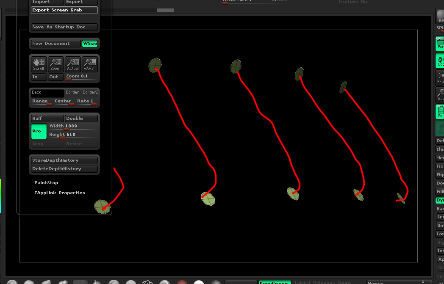Screen dimensions: 444x284
Task: Click the In zoom button
Action: click(x=39, y=77)
